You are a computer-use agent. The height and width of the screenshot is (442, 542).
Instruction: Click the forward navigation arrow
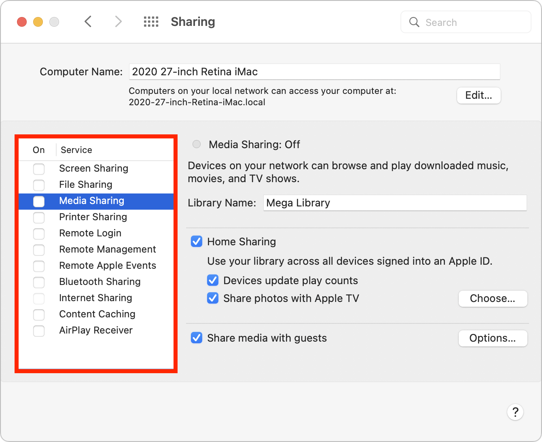pyautogui.click(x=118, y=21)
